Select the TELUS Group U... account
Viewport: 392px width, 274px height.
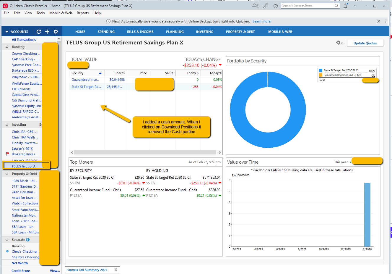[x=25, y=166]
